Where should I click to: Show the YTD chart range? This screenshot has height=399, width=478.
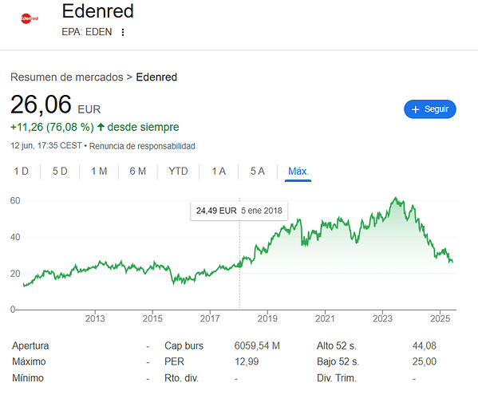click(x=178, y=172)
